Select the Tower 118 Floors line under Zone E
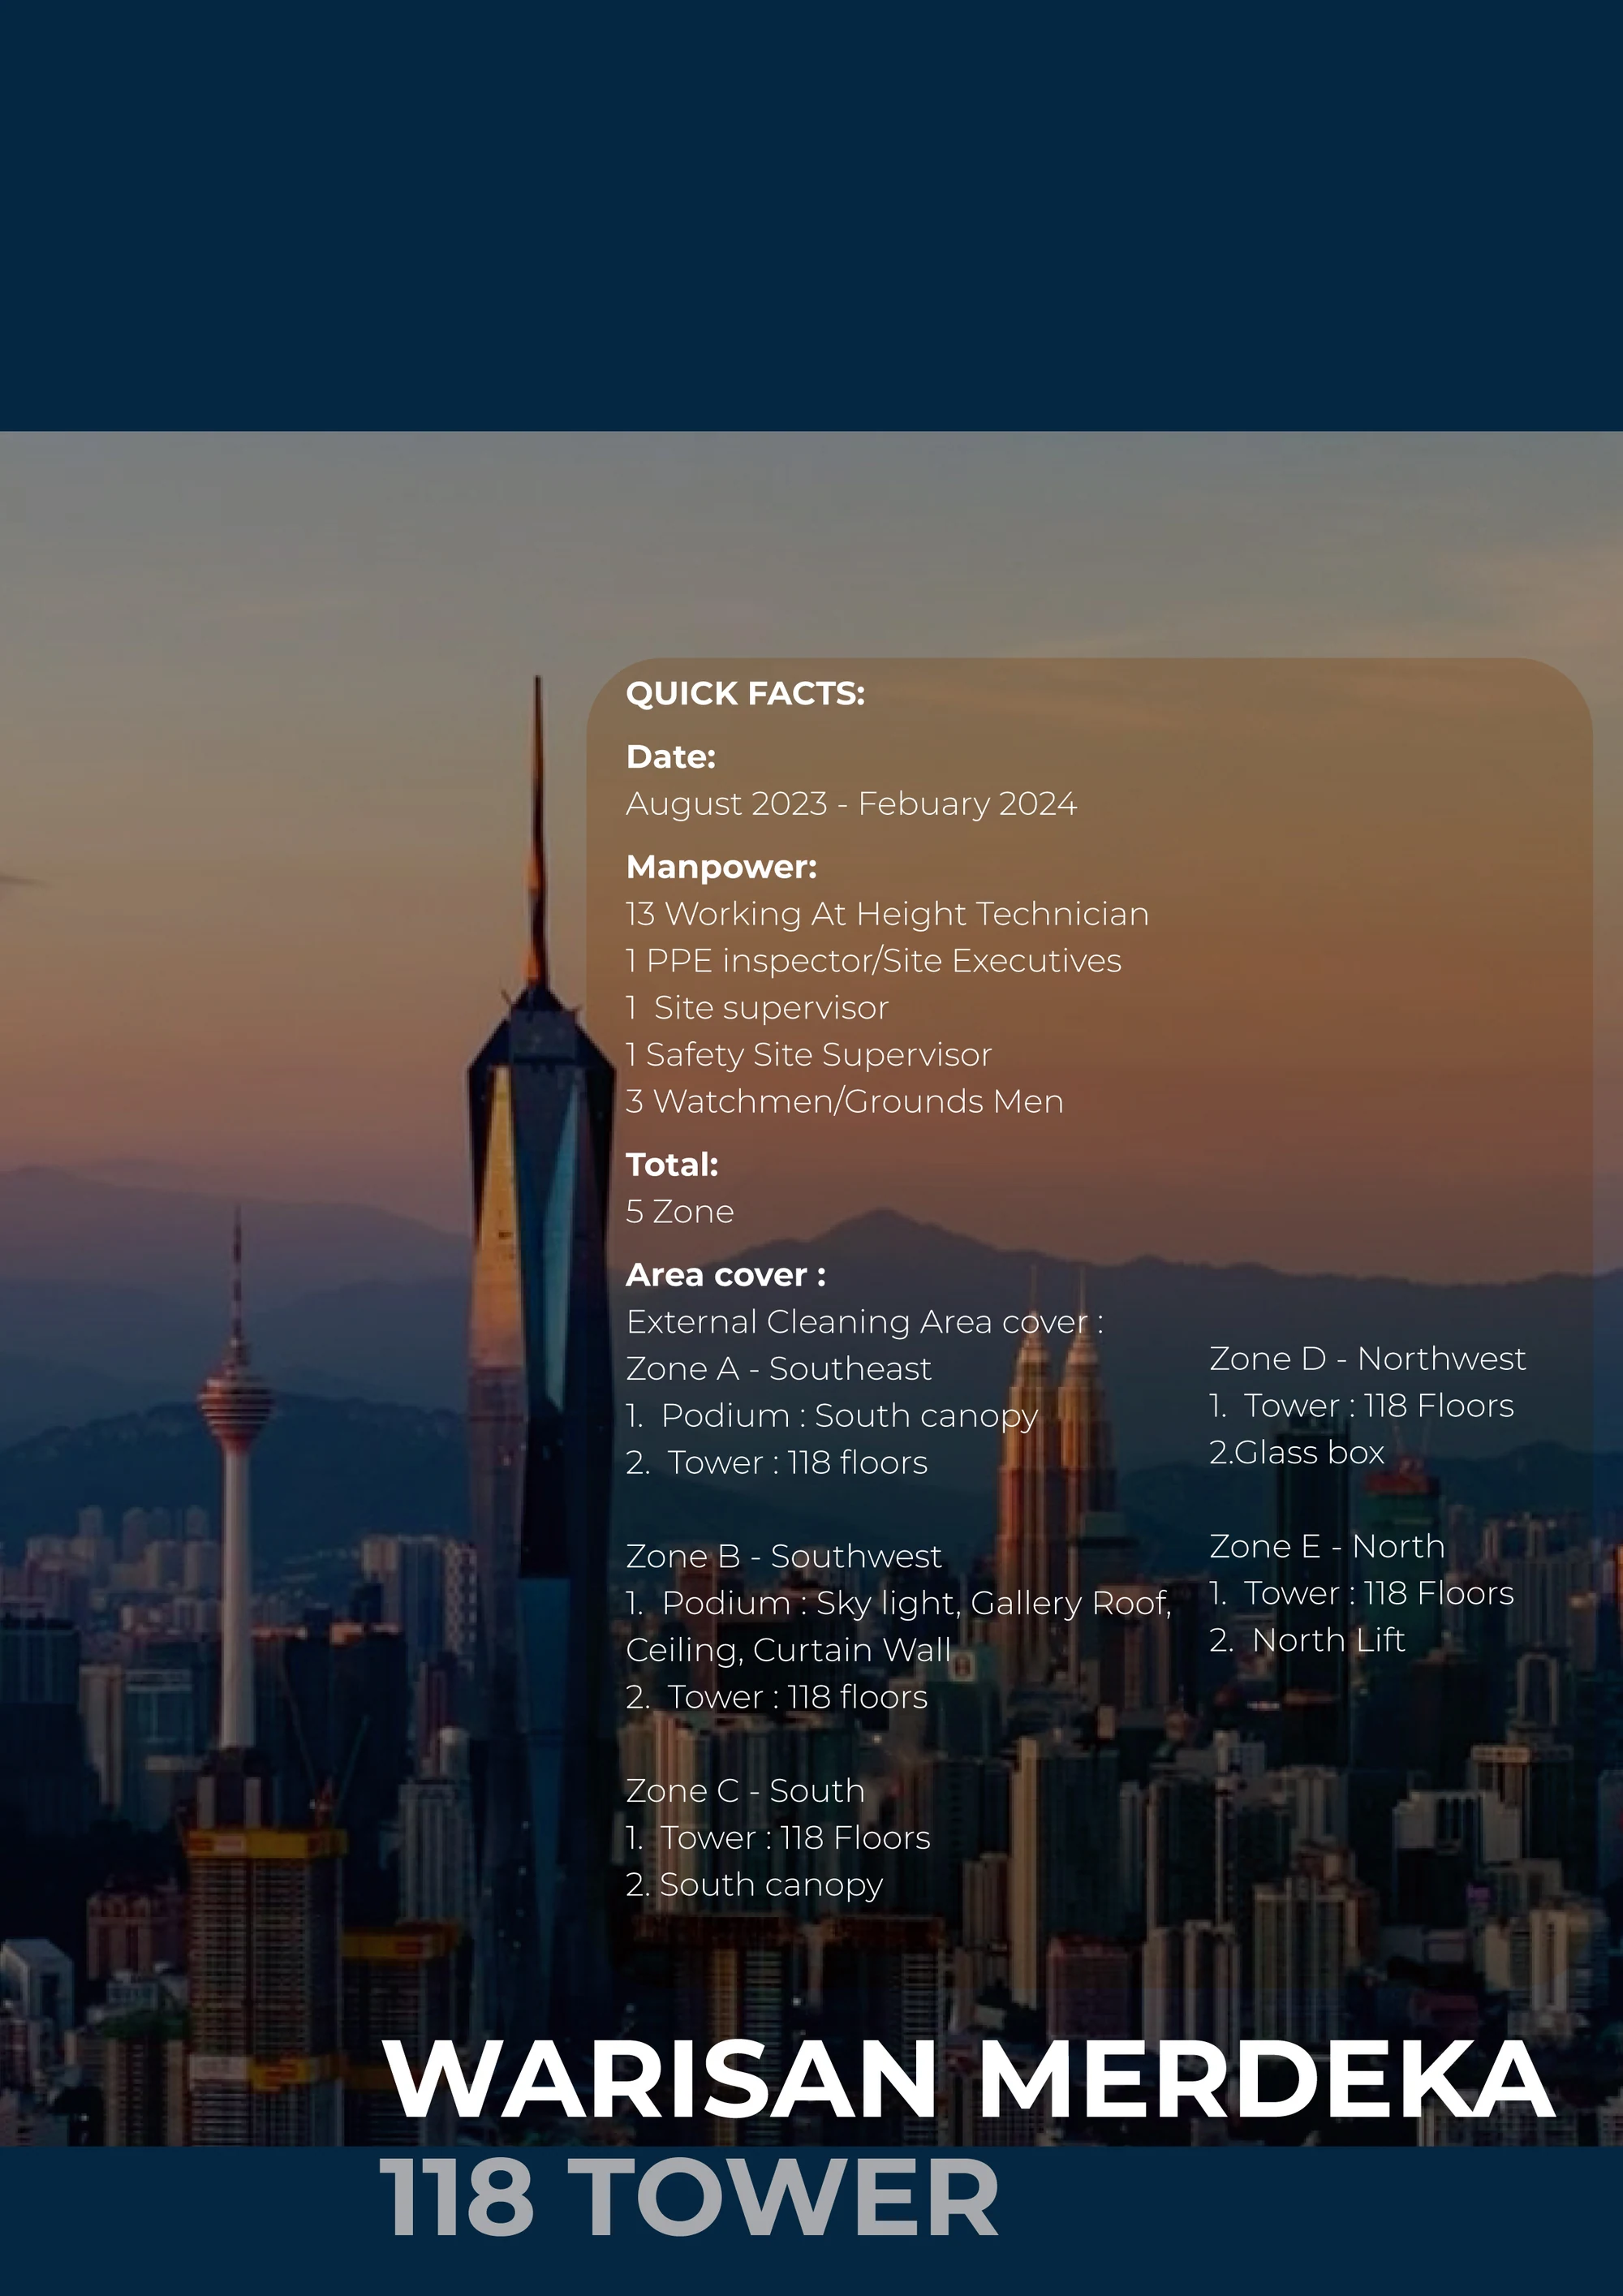 (x=1362, y=1594)
